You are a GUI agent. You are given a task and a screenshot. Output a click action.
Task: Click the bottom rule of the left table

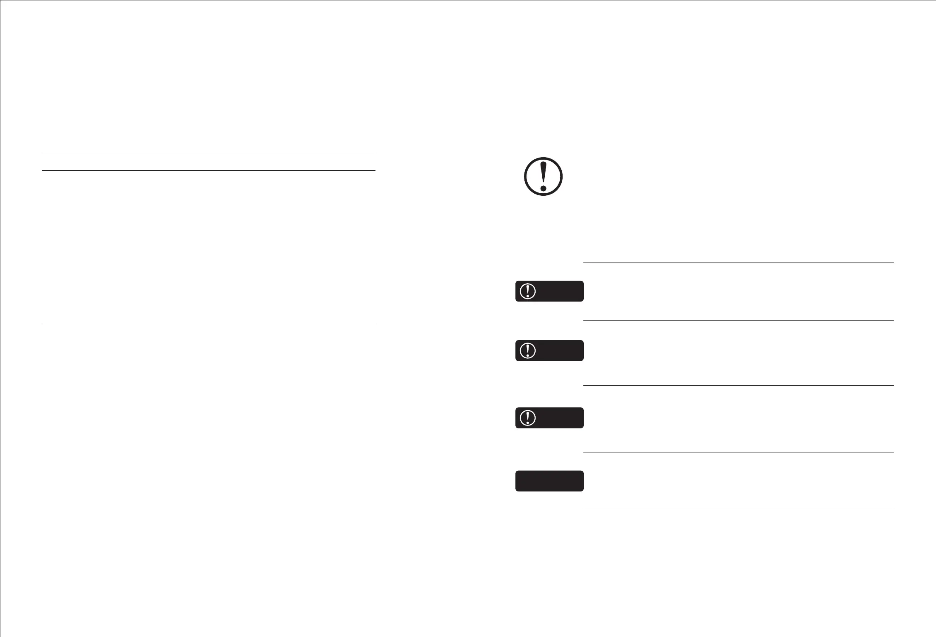[208, 325]
